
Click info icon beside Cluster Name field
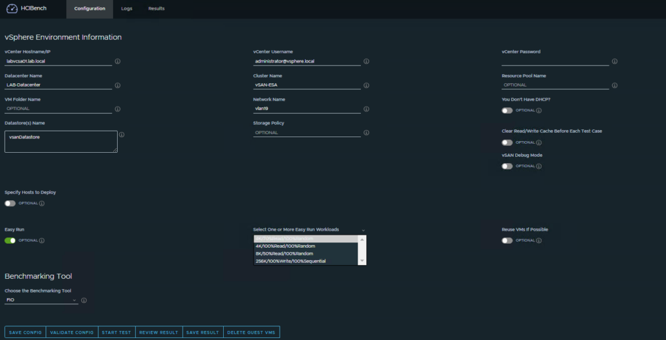pos(366,85)
